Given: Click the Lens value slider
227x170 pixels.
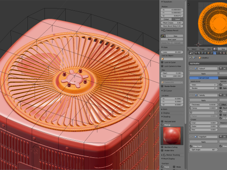Looking at the screenshot, I should [x=172, y=52].
